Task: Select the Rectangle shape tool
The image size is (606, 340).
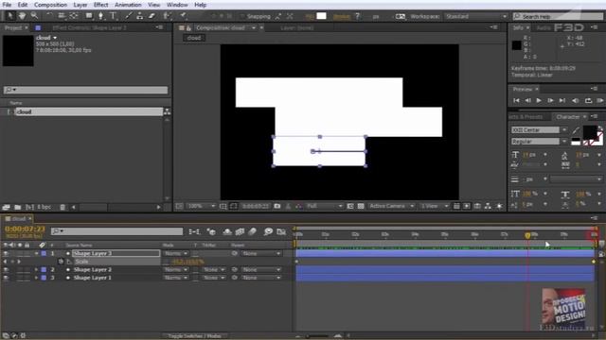Action: (89, 16)
